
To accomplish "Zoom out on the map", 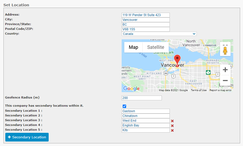I will click(x=225, y=81).
